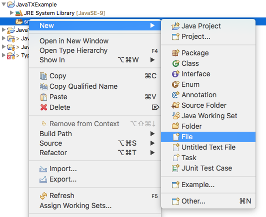Click the purple Interface icon

pos(175,74)
